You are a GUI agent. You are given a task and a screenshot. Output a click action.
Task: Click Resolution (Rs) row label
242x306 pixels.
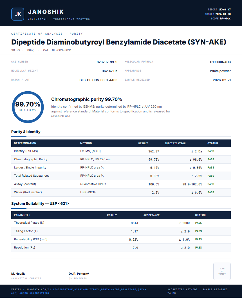tap(24, 247)
